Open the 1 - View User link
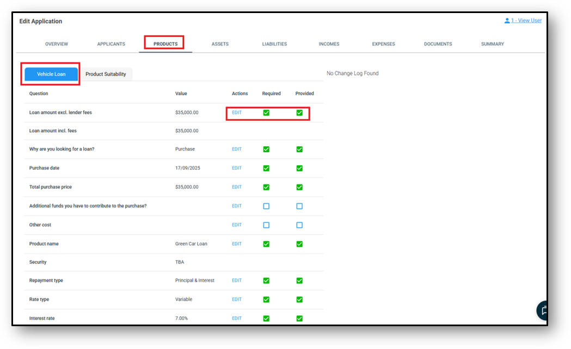The image size is (571, 349). point(526,21)
